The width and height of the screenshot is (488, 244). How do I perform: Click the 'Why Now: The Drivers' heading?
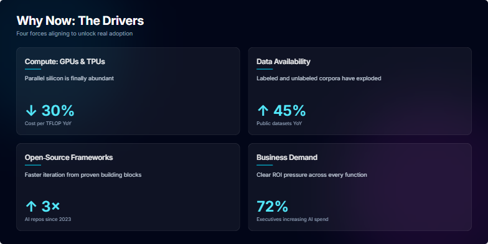coord(80,21)
